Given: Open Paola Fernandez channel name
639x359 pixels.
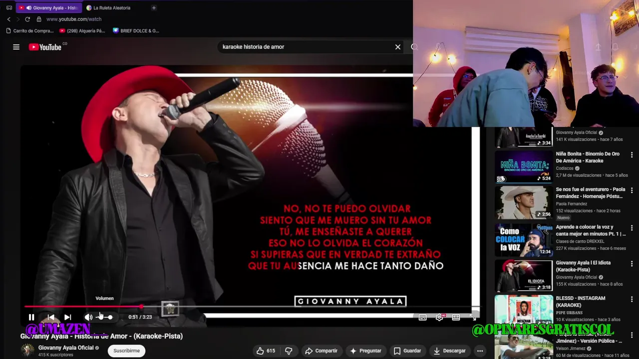Looking at the screenshot, I should 572,204.
